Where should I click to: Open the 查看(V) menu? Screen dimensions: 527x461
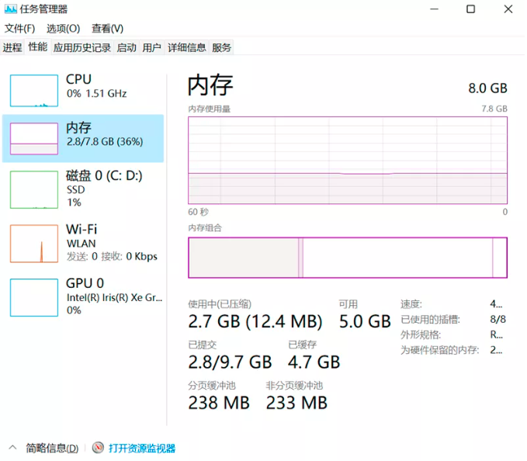pyautogui.click(x=107, y=29)
